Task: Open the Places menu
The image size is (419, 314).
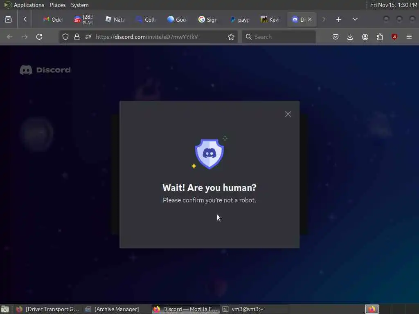Action: (58, 5)
